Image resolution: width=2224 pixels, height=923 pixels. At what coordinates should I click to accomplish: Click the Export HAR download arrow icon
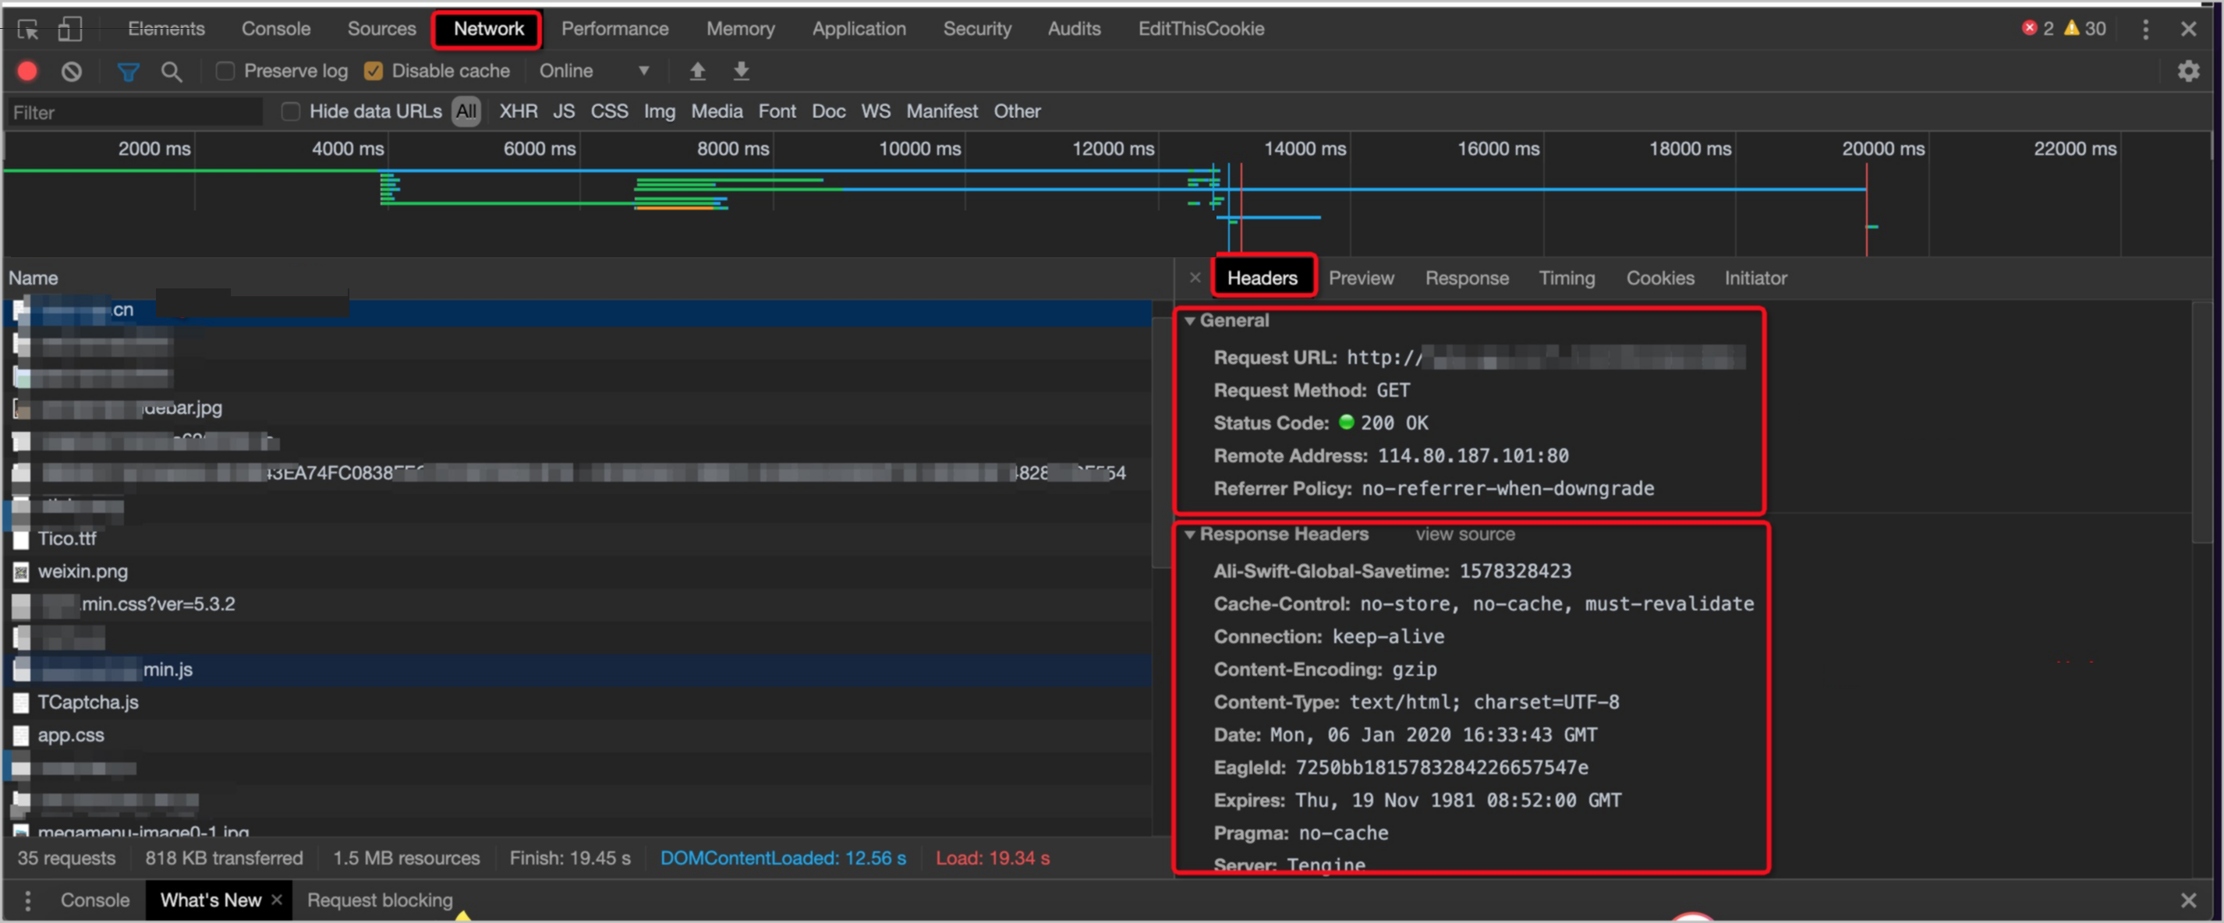click(x=741, y=71)
